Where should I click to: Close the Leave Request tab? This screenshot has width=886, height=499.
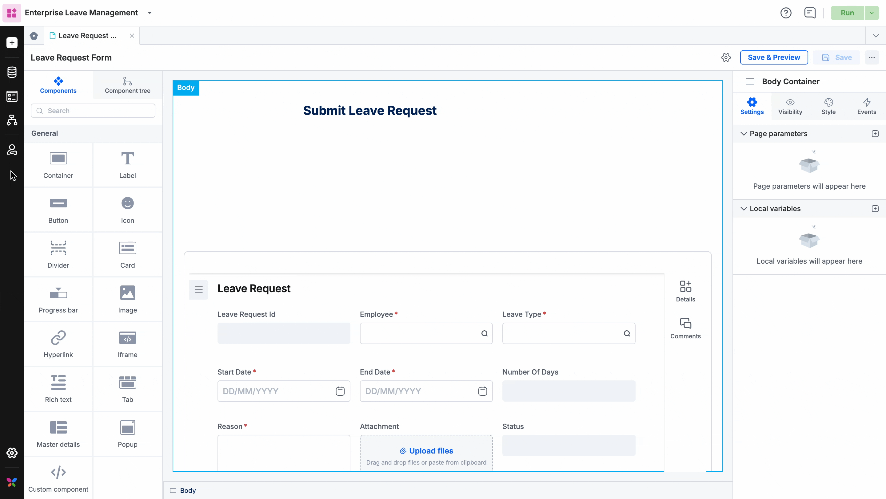pos(132,36)
